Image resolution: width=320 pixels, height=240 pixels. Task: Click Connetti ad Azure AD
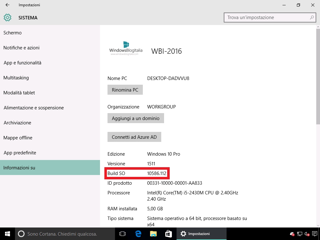pos(134,137)
